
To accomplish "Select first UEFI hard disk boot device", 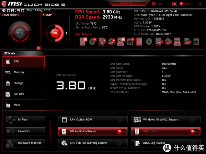I will [83, 41].
